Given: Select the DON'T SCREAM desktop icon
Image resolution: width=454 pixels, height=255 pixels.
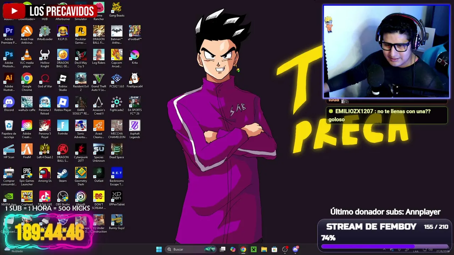Looking at the screenshot, I should 99,200.
